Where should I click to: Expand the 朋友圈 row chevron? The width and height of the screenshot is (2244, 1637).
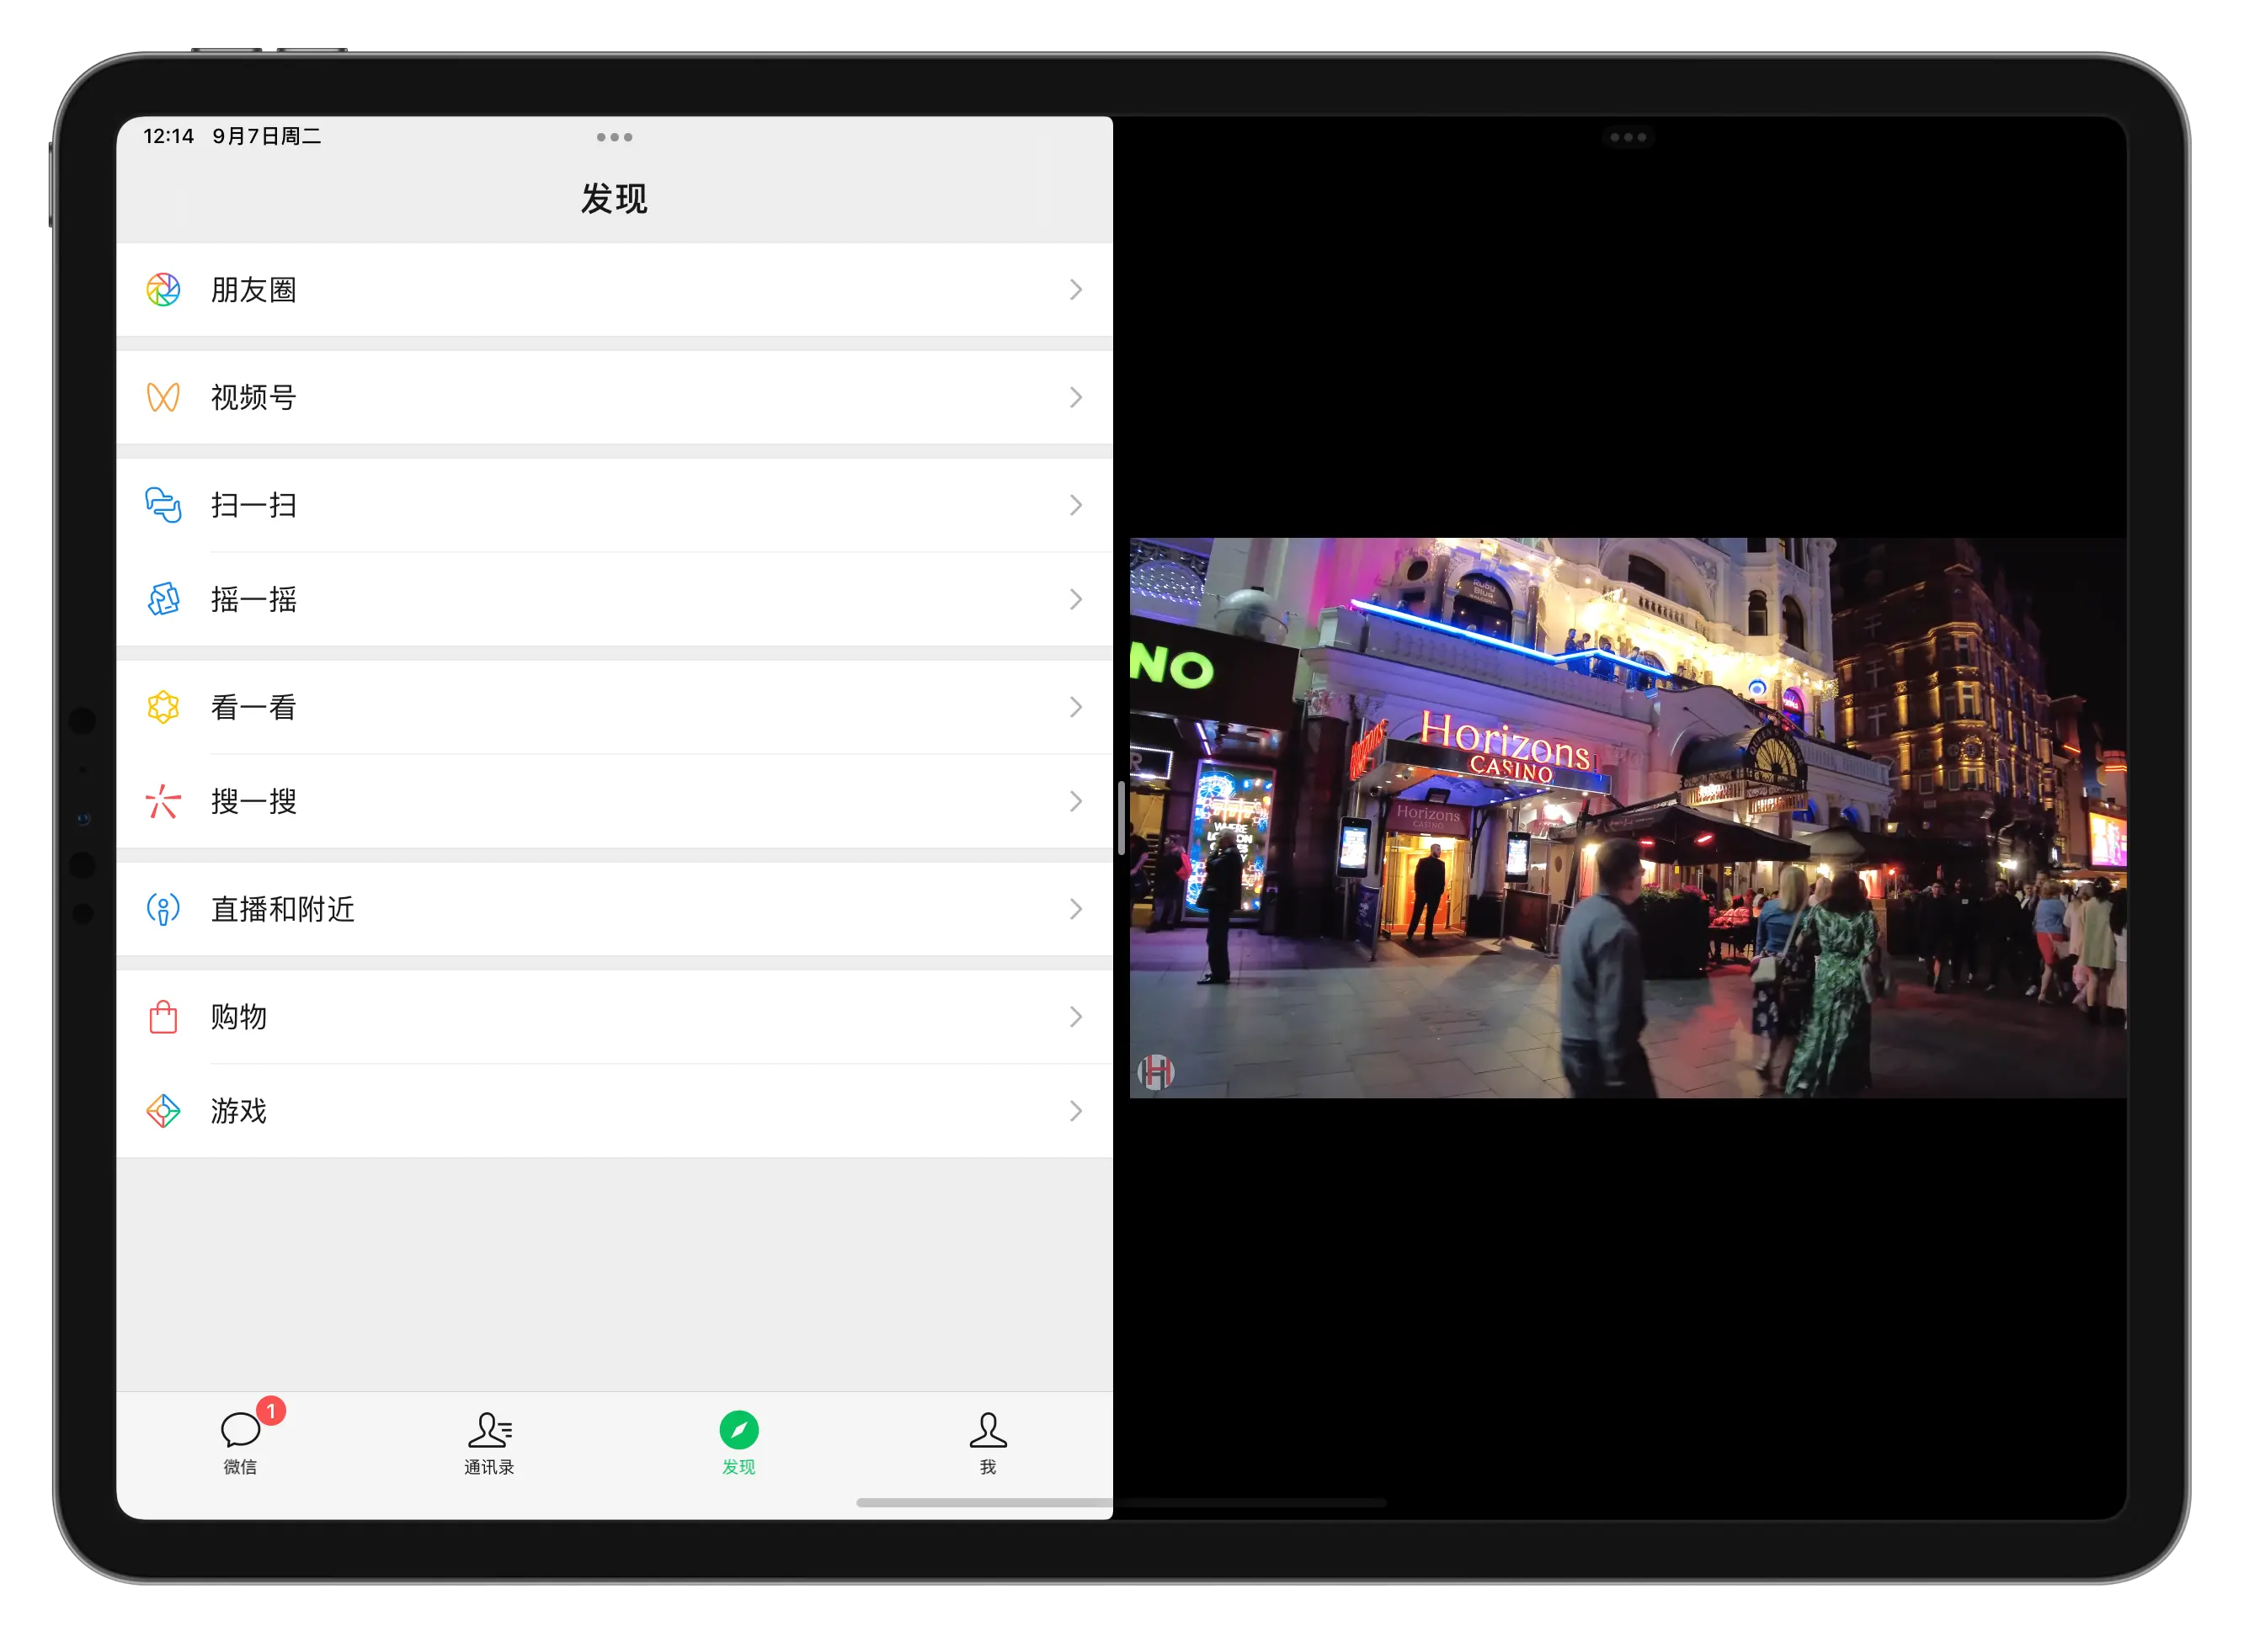pos(1076,290)
